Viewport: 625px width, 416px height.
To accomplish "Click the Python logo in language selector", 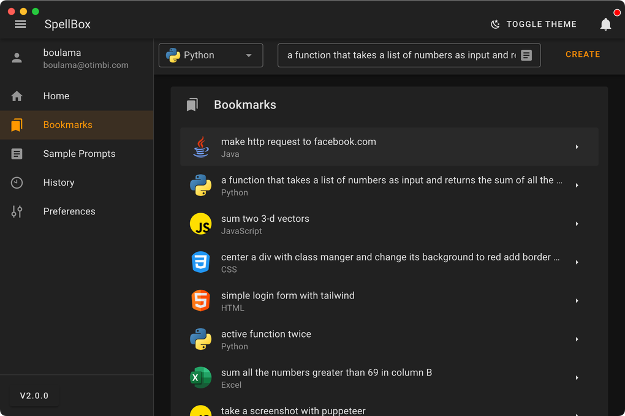I will tap(173, 55).
